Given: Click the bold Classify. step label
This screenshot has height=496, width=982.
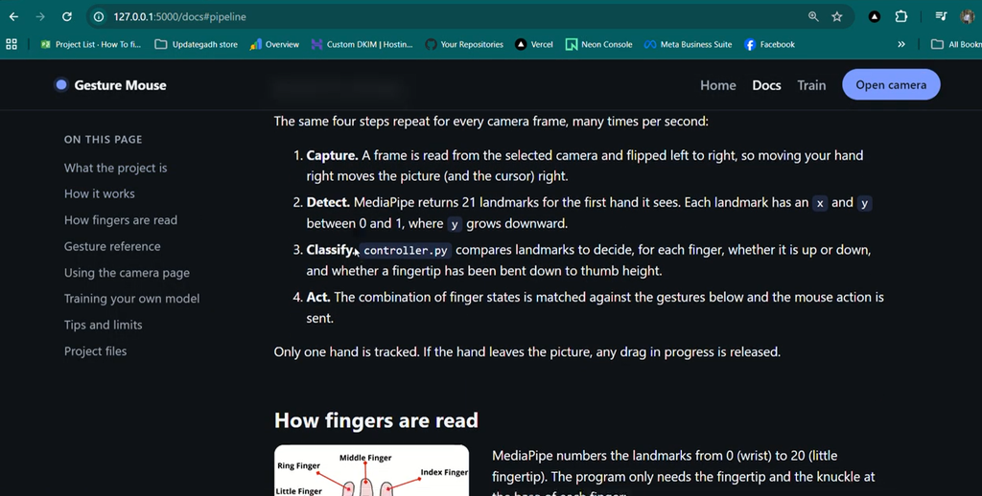Looking at the screenshot, I should click(331, 250).
